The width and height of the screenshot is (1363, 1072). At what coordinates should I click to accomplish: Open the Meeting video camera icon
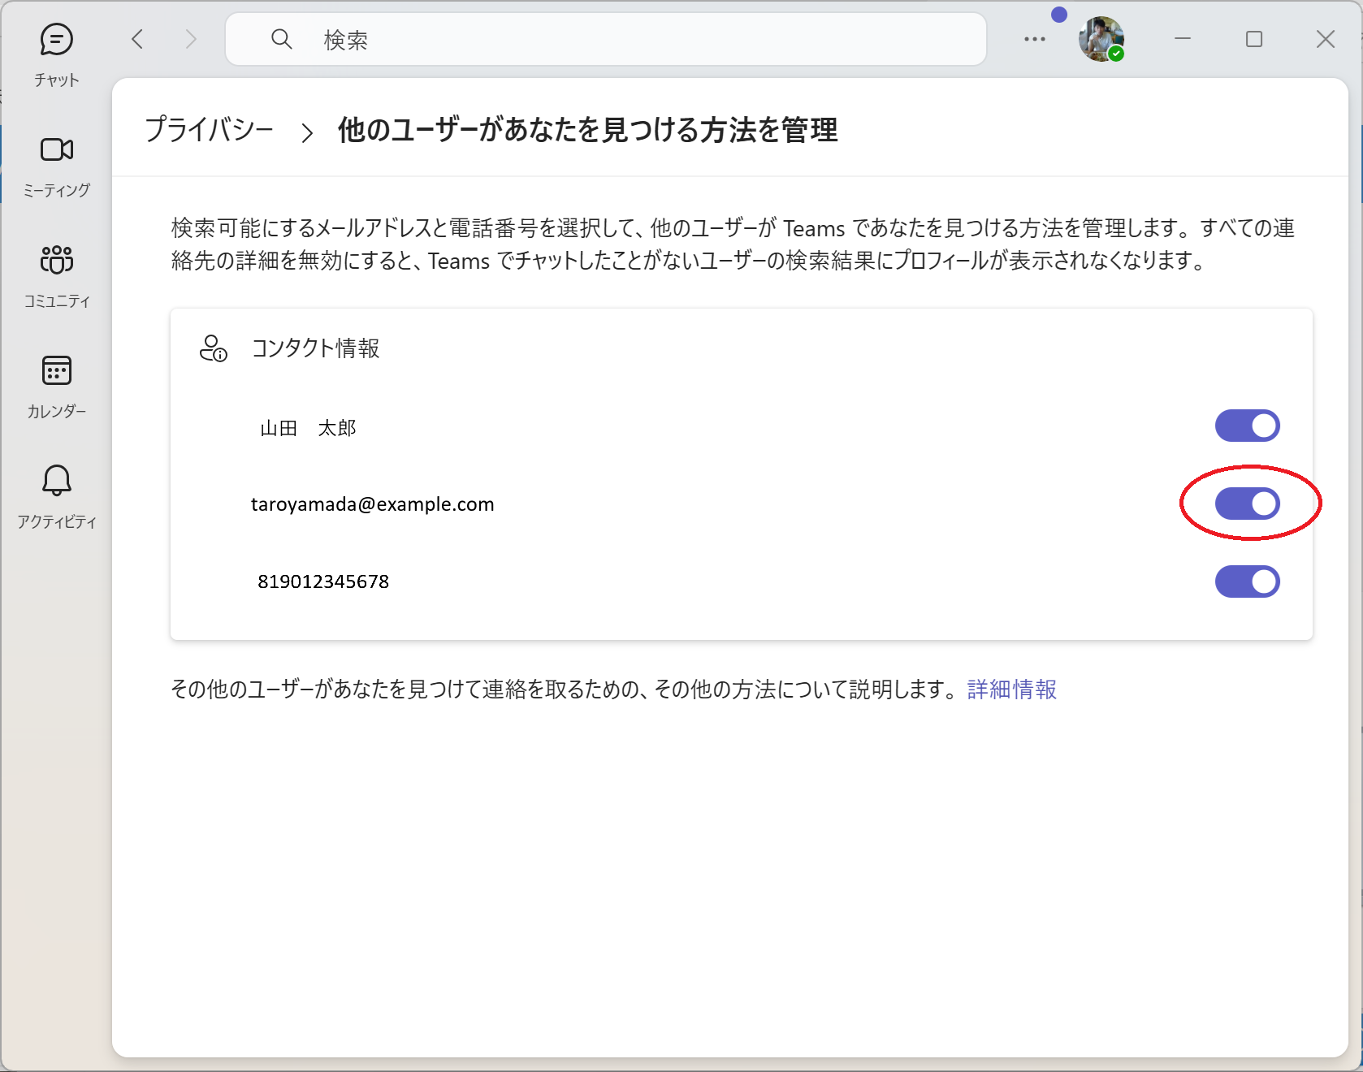pos(56,150)
